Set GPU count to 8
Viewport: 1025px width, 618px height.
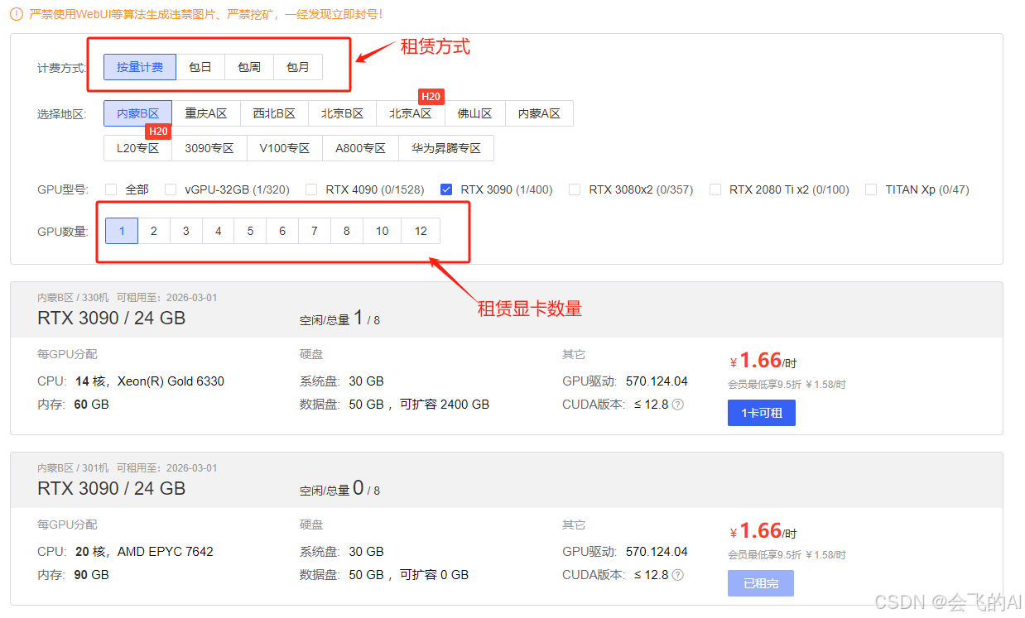[346, 231]
